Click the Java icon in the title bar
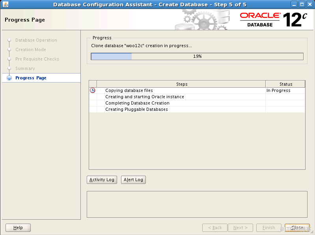315x235 pixels. [x=6, y=4]
